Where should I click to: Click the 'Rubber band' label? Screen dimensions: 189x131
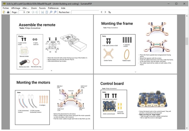126,60
